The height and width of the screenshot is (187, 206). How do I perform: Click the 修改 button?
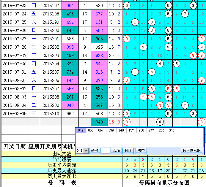click(95, 151)
